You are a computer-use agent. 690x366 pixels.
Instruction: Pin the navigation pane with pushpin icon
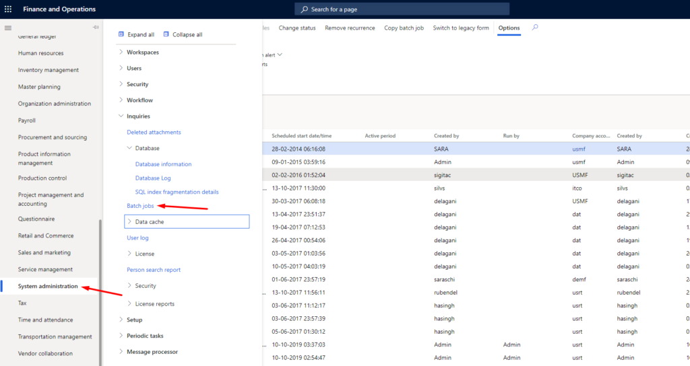click(96, 27)
